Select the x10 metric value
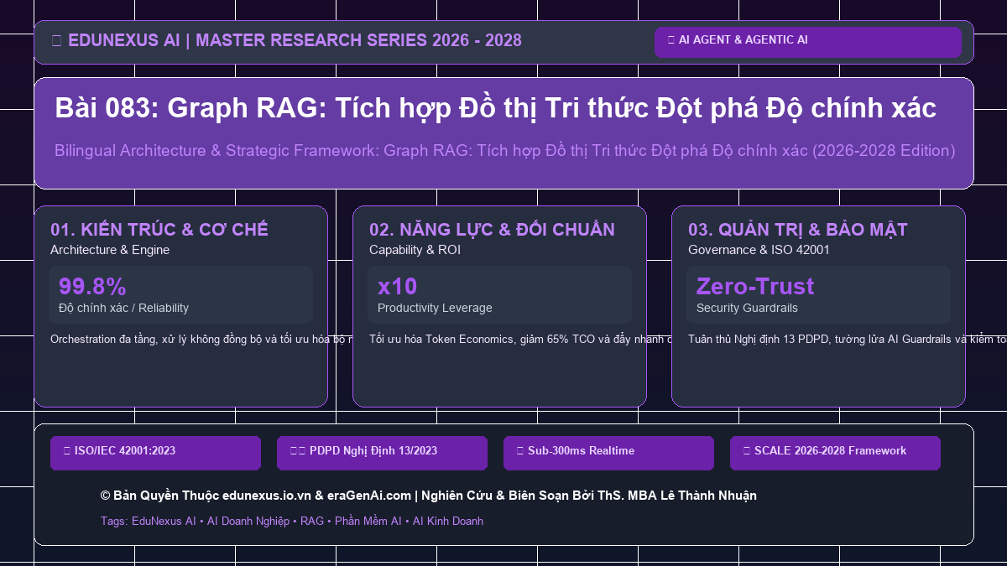Image resolution: width=1007 pixels, height=566 pixels. coord(397,286)
